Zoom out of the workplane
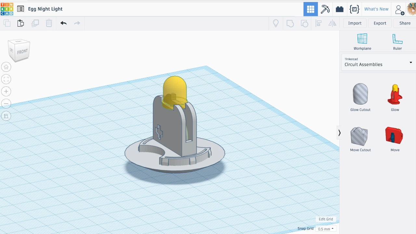Screen dimensions: 416x234 [6, 104]
